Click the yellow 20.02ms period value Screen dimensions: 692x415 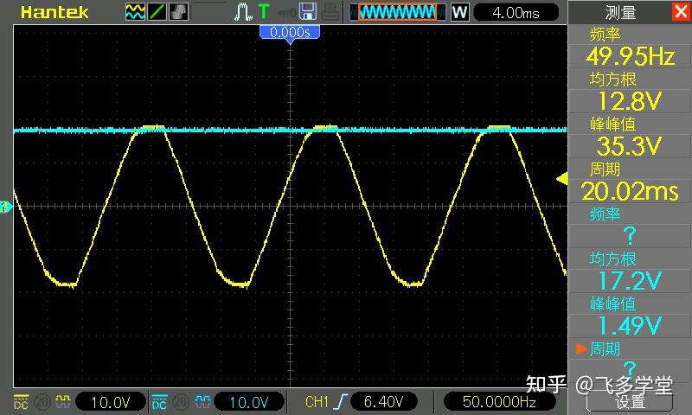[630, 191]
